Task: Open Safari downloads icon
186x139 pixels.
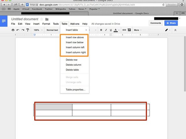Action: (x=182, y=5)
